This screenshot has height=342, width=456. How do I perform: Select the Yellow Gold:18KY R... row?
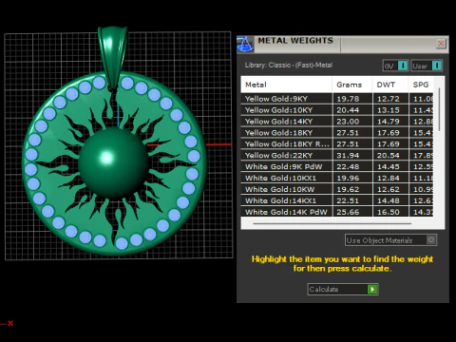[337, 144]
